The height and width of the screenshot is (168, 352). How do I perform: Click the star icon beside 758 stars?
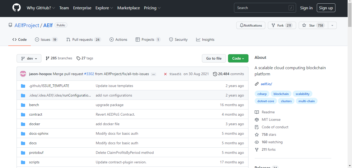coord(257,135)
